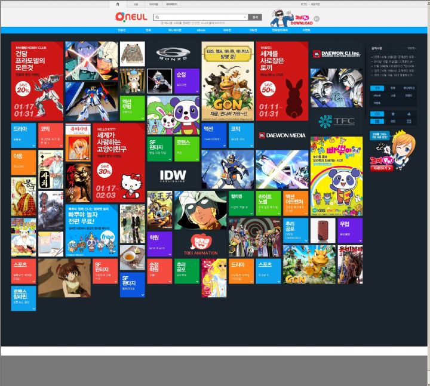Open the blue 빠뿌야 놀자 free banner
This screenshot has width=430, height=386.
[x=91, y=230]
